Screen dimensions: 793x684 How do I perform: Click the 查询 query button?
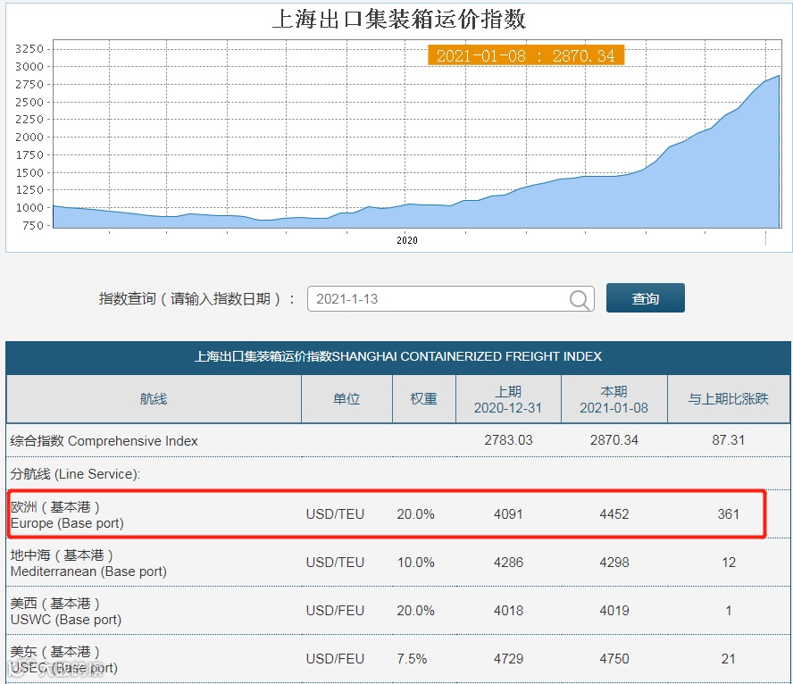[646, 298]
